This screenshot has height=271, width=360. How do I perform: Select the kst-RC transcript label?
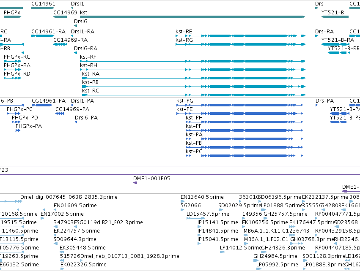91,91
